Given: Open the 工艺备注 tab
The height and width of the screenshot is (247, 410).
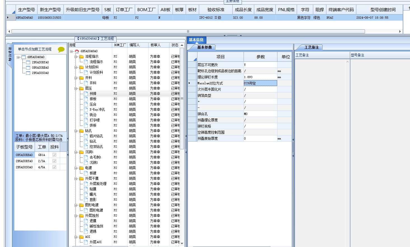Looking at the screenshot, I should [312, 47].
